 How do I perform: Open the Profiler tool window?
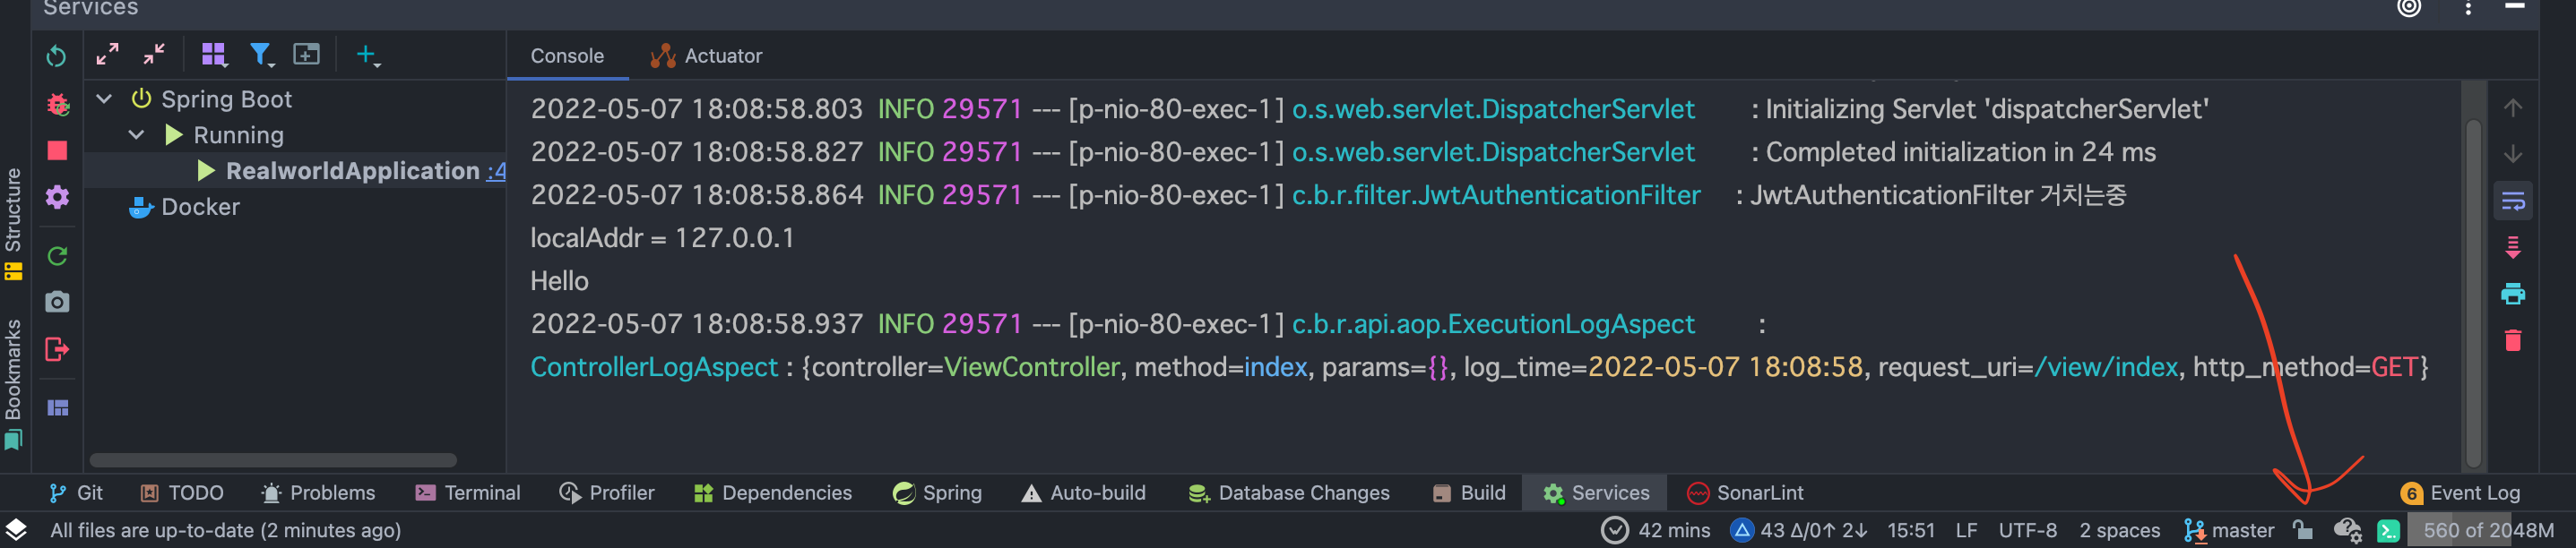pos(607,492)
